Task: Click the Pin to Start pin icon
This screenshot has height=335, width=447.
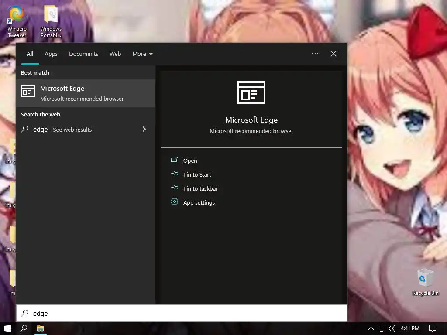Action: 175,174
